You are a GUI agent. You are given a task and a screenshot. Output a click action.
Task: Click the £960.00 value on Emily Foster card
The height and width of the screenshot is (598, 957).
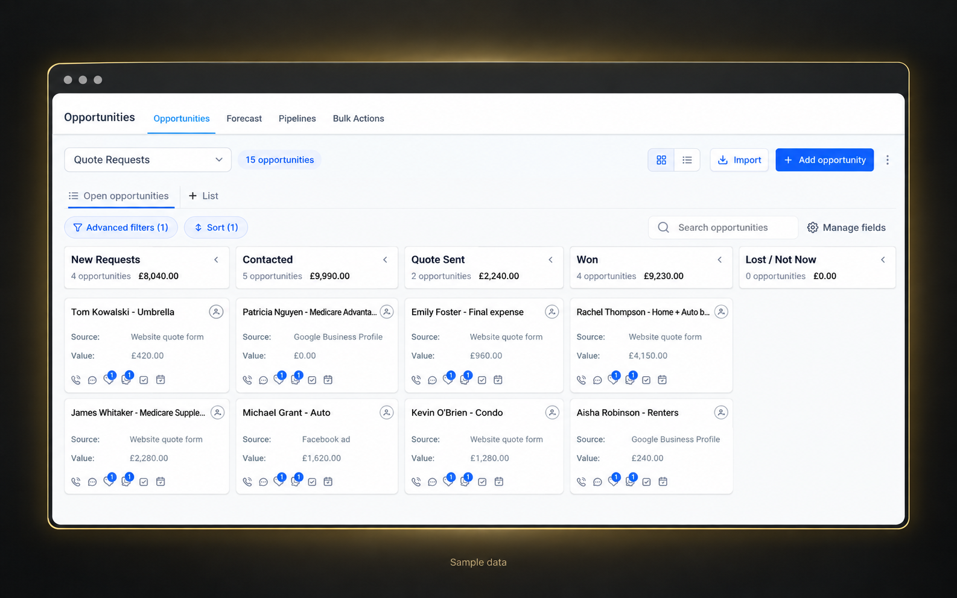pyautogui.click(x=486, y=356)
